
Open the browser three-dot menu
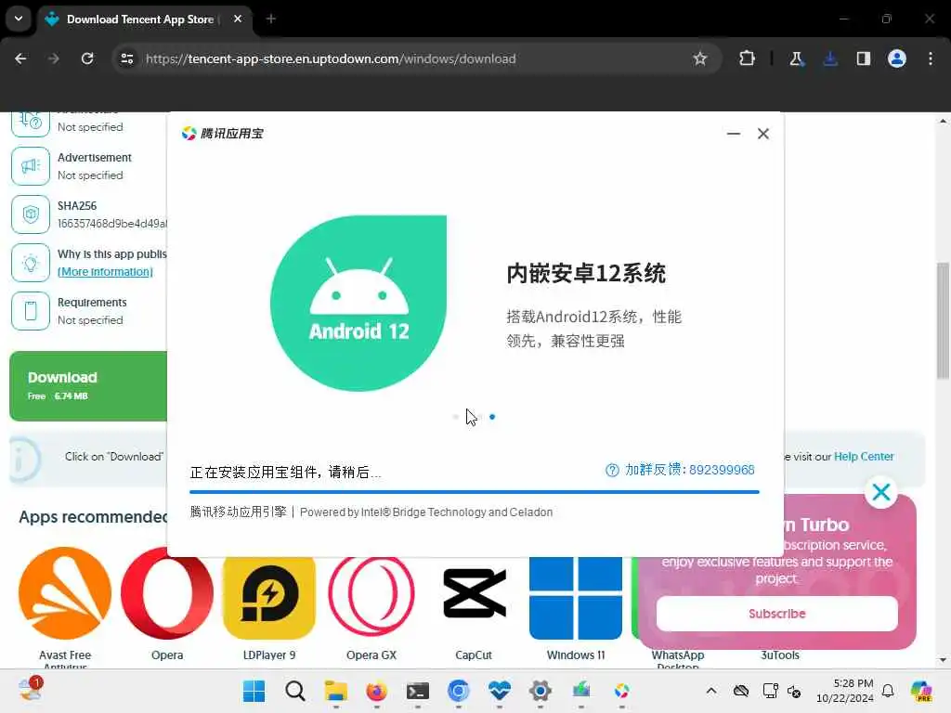click(x=931, y=58)
